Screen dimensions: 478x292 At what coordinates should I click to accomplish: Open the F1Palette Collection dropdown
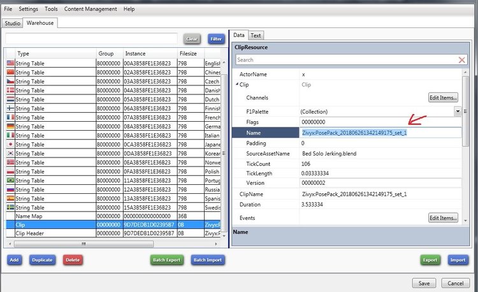tap(458, 112)
